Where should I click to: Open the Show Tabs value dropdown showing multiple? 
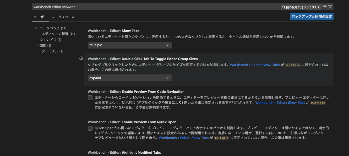coord(129,45)
